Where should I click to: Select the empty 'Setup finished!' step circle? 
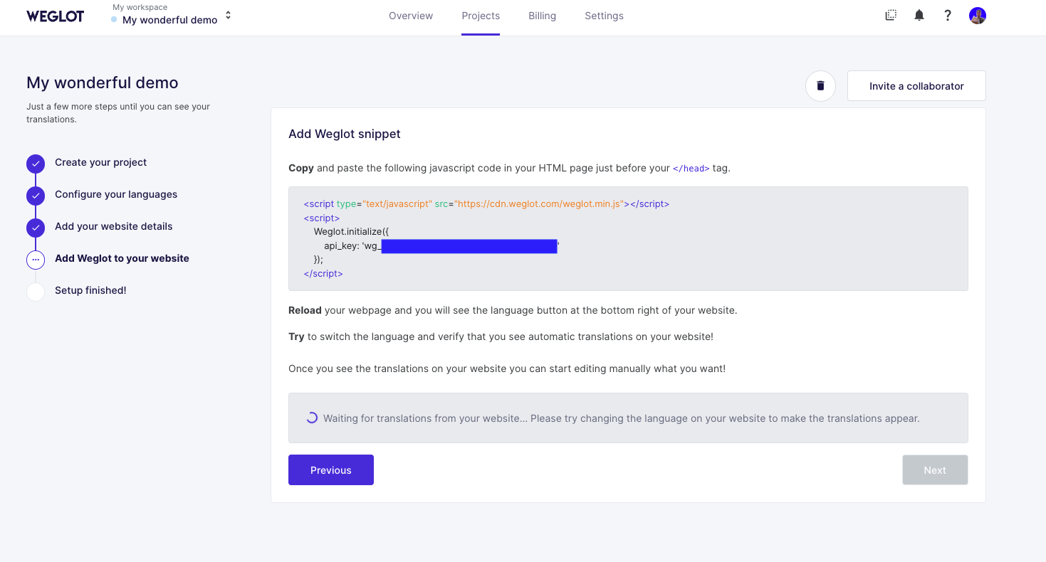click(36, 291)
